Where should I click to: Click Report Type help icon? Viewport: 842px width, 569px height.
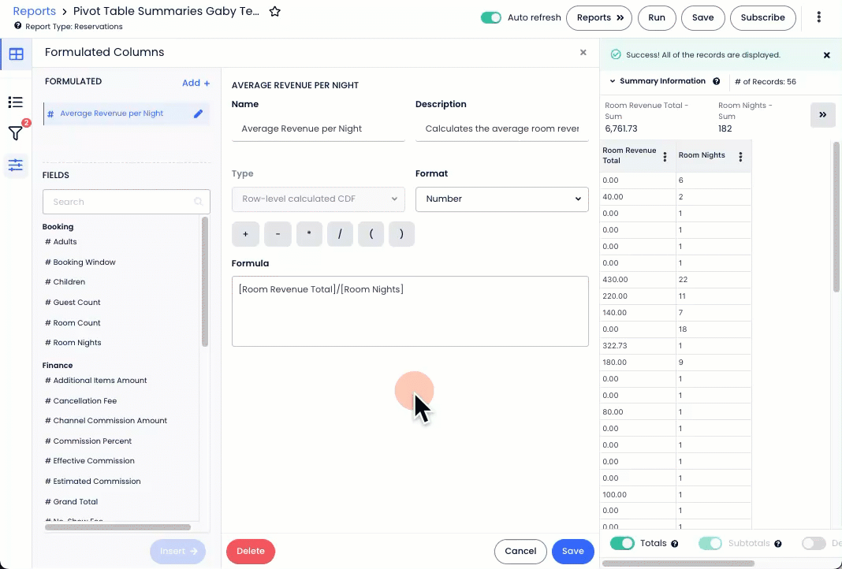(17, 26)
